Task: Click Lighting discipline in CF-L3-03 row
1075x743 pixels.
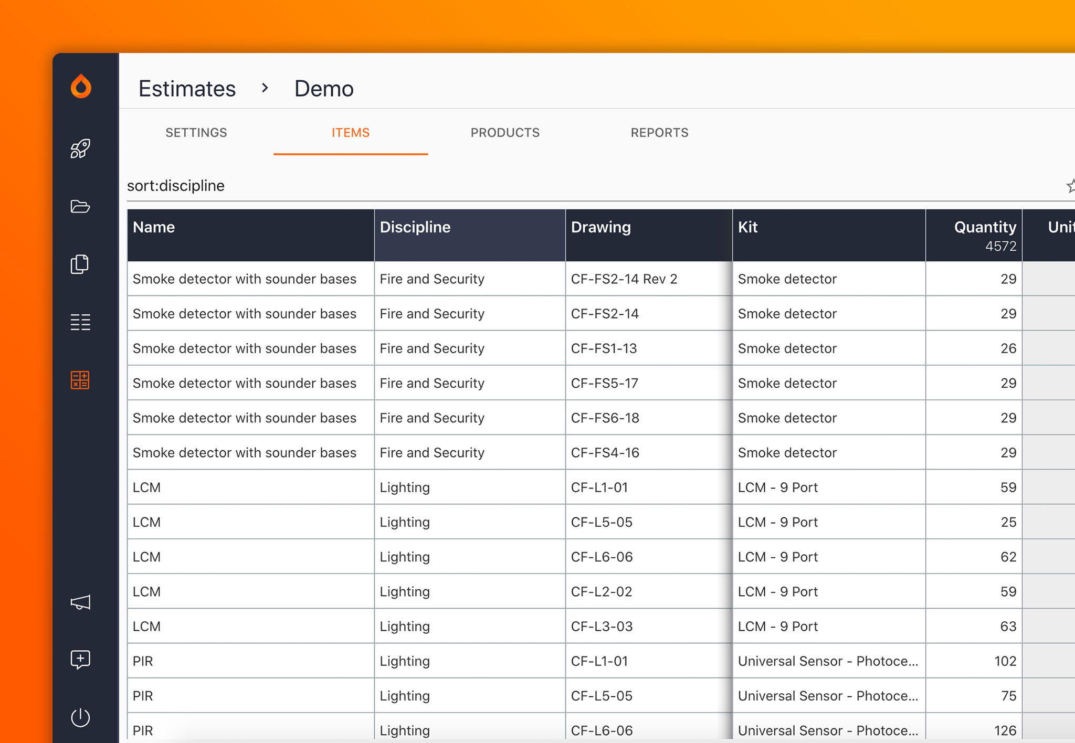Action: tap(470, 626)
